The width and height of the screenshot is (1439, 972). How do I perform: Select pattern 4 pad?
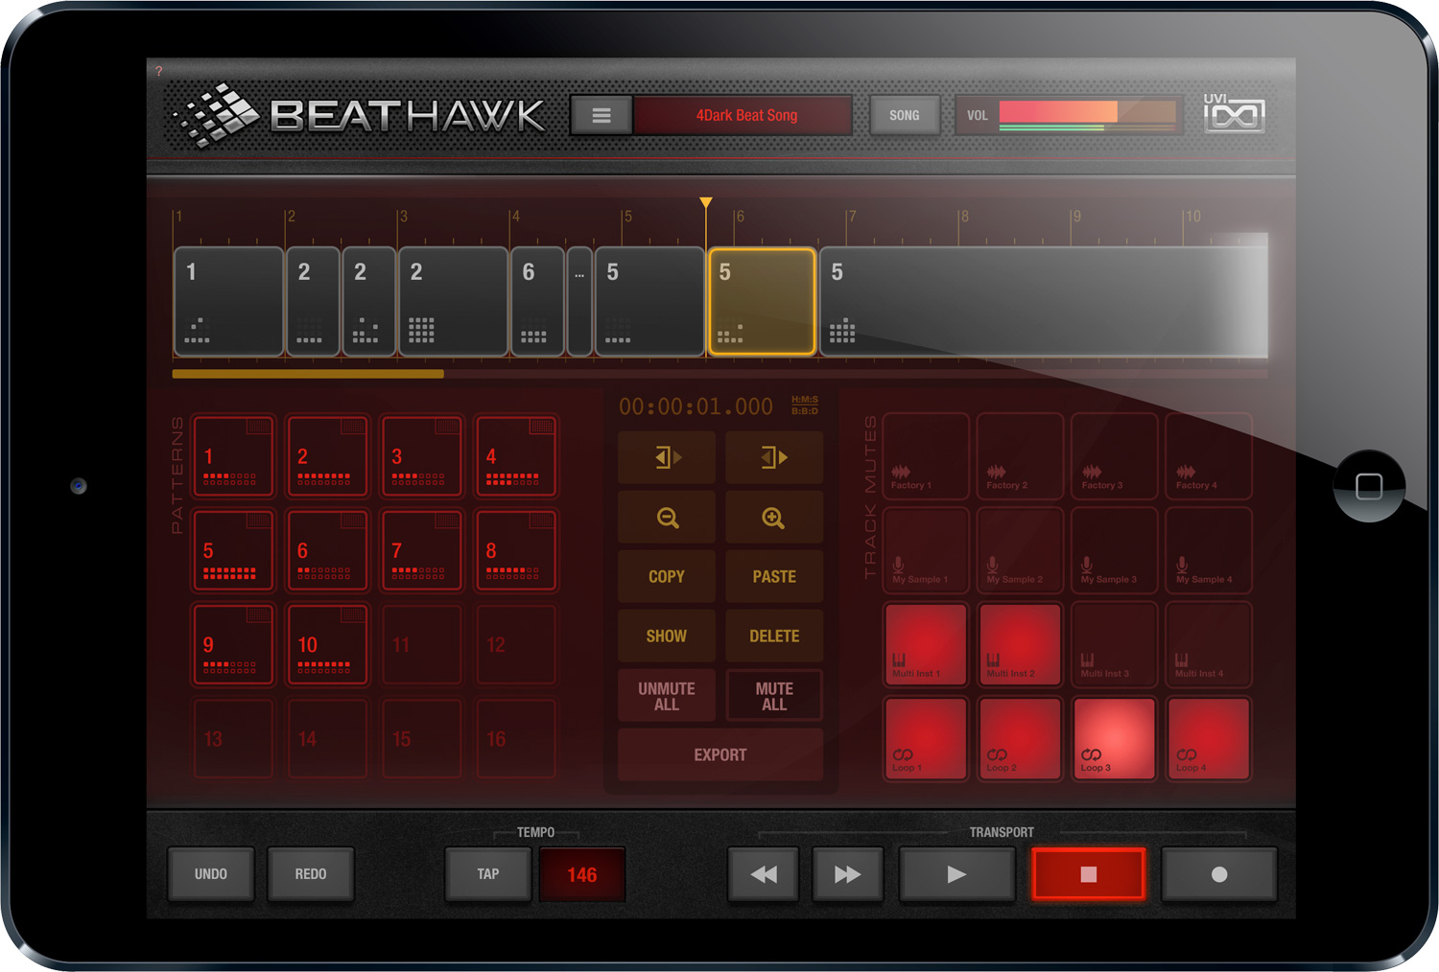click(x=516, y=456)
